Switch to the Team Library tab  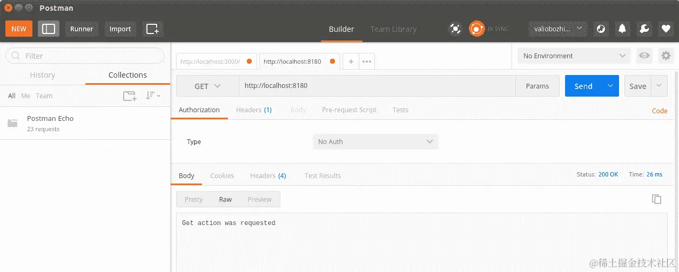(393, 29)
